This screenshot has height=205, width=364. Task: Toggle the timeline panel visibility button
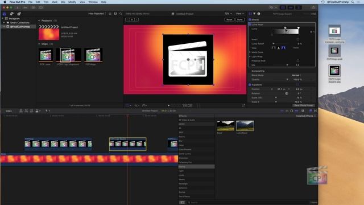click(291, 7)
